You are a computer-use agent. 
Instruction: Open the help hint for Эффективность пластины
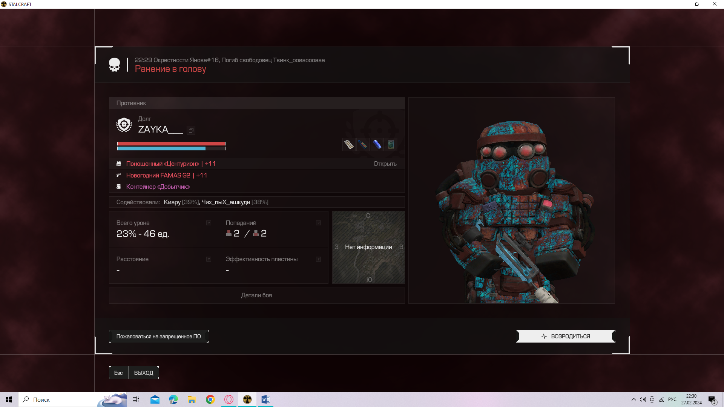pyautogui.click(x=318, y=259)
